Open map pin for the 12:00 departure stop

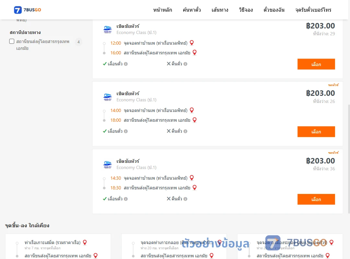[x=192, y=43]
